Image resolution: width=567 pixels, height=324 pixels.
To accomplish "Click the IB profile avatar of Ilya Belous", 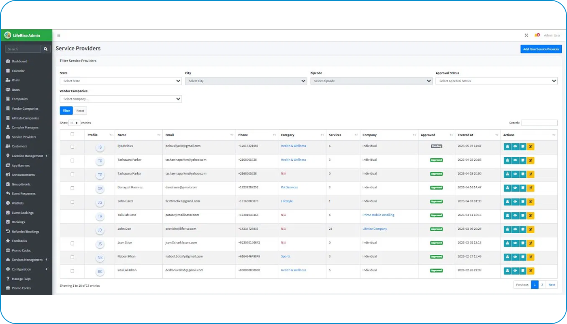I will [100, 147].
